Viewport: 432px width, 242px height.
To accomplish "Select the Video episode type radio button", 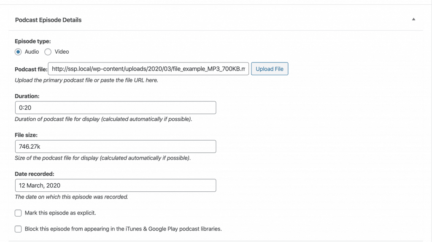I will (48, 52).
